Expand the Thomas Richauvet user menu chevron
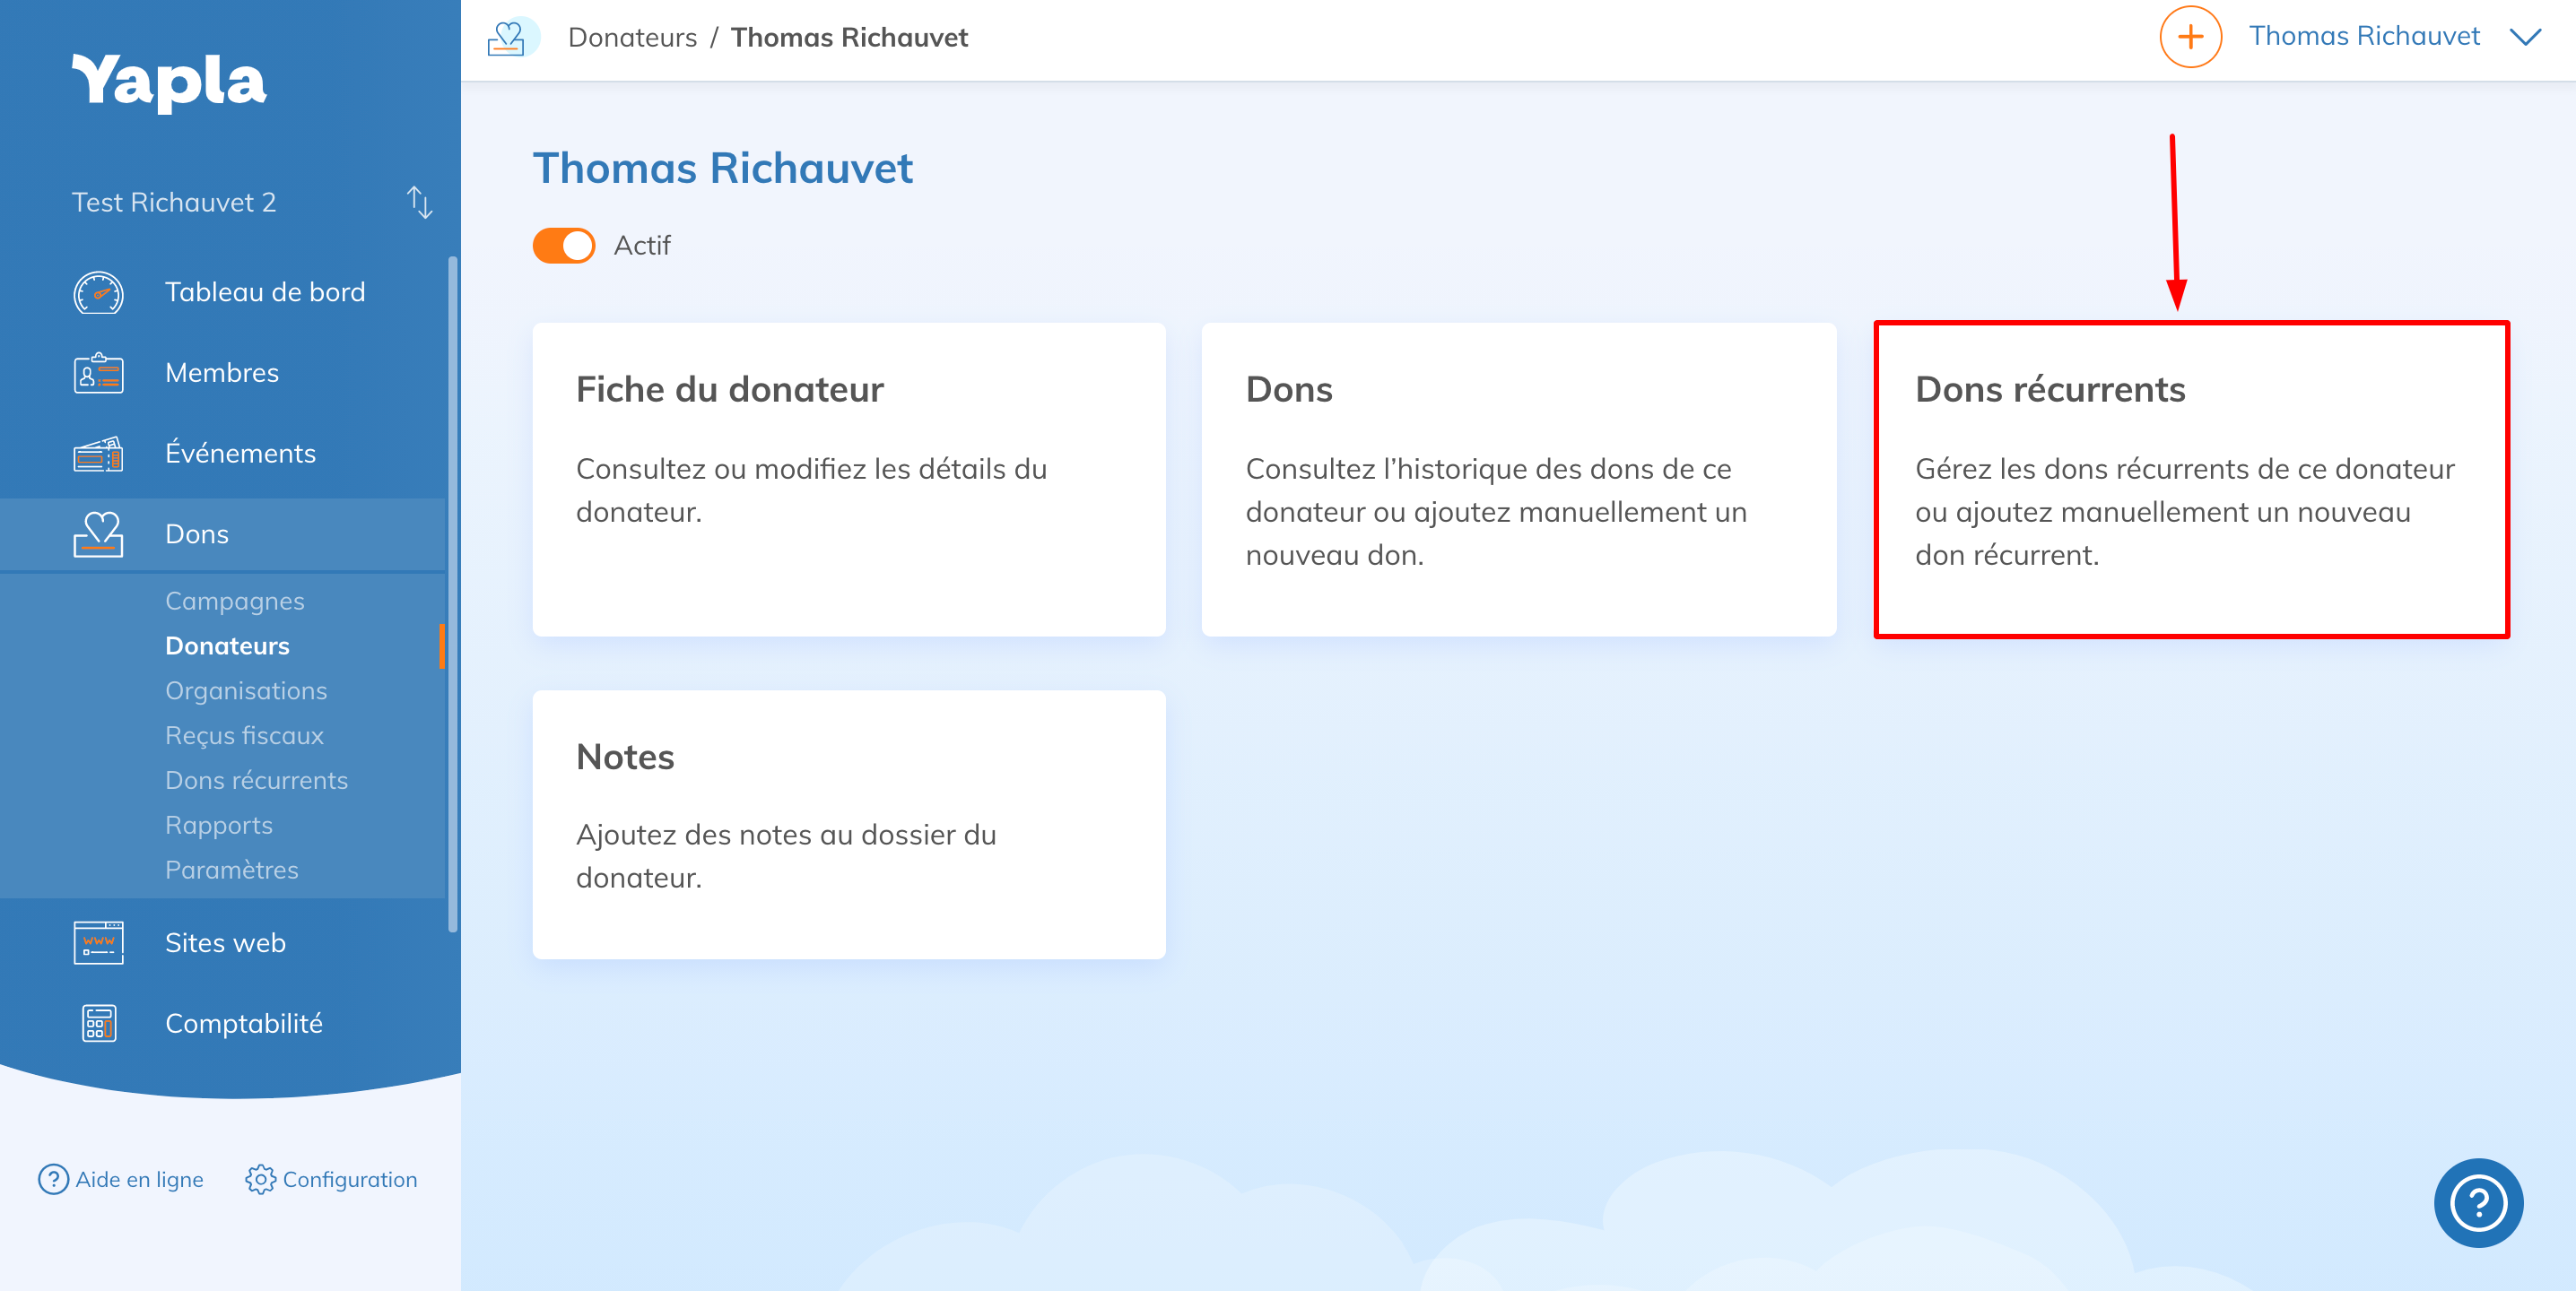The width and height of the screenshot is (2576, 1291). [x=2525, y=38]
